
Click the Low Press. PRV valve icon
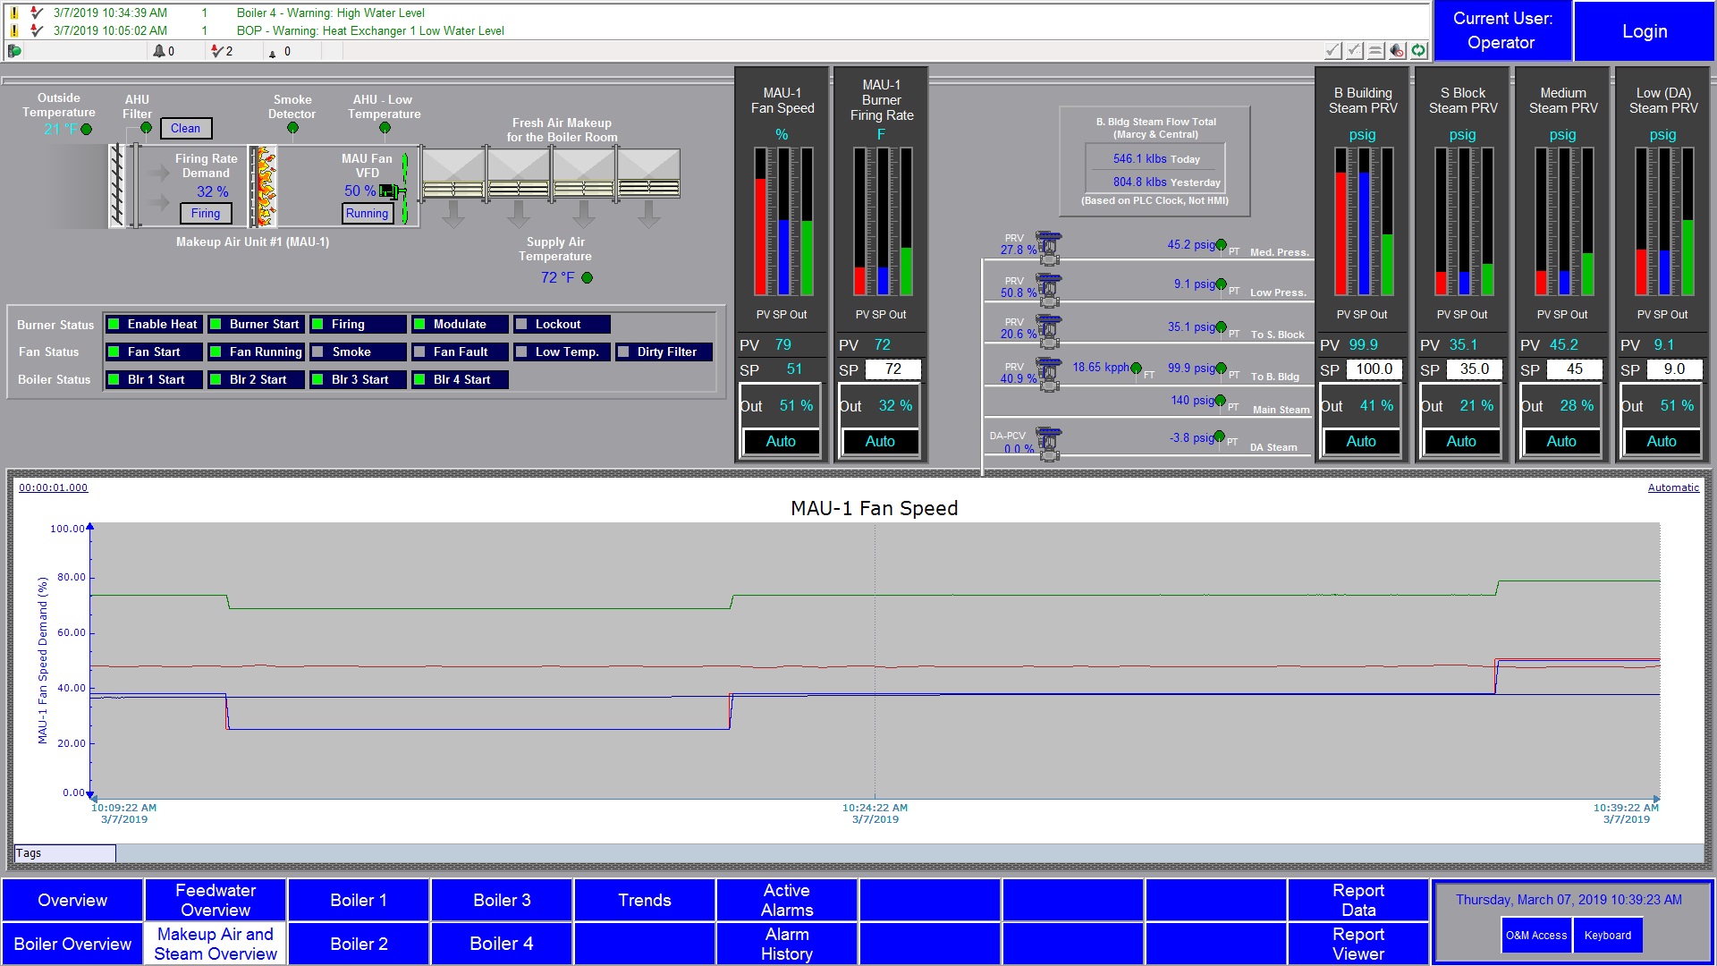pyautogui.click(x=1048, y=288)
